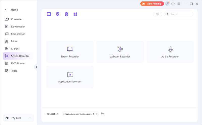Open the Webcam Recorder card
The width and height of the screenshot is (202, 125).
pyautogui.click(x=120, y=52)
